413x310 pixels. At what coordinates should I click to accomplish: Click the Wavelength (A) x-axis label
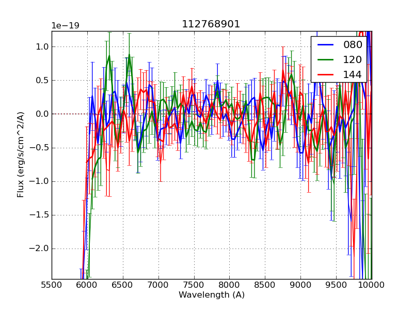point(212,295)
